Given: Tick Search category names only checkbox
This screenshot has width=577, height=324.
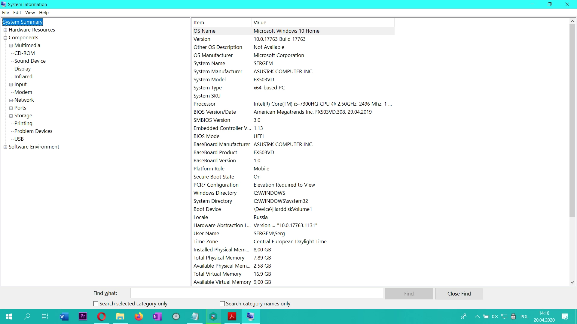Looking at the screenshot, I should coord(222,304).
